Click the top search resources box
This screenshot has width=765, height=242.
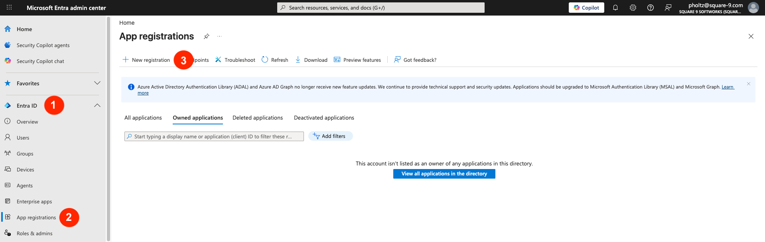click(x=381, y=8)
